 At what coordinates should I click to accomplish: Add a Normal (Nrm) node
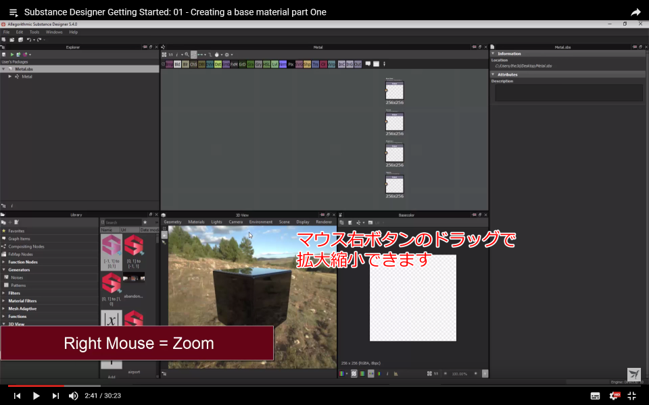coord(283,64)
